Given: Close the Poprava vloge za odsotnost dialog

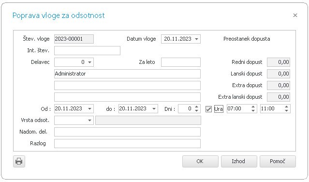Looking at the screenshot, I should 295,15.
